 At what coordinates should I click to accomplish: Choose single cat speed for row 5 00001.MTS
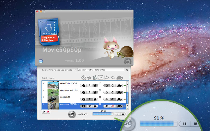(107, 99)
